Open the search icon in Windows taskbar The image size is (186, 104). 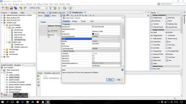pyautogui.click(x=7, y=102)
